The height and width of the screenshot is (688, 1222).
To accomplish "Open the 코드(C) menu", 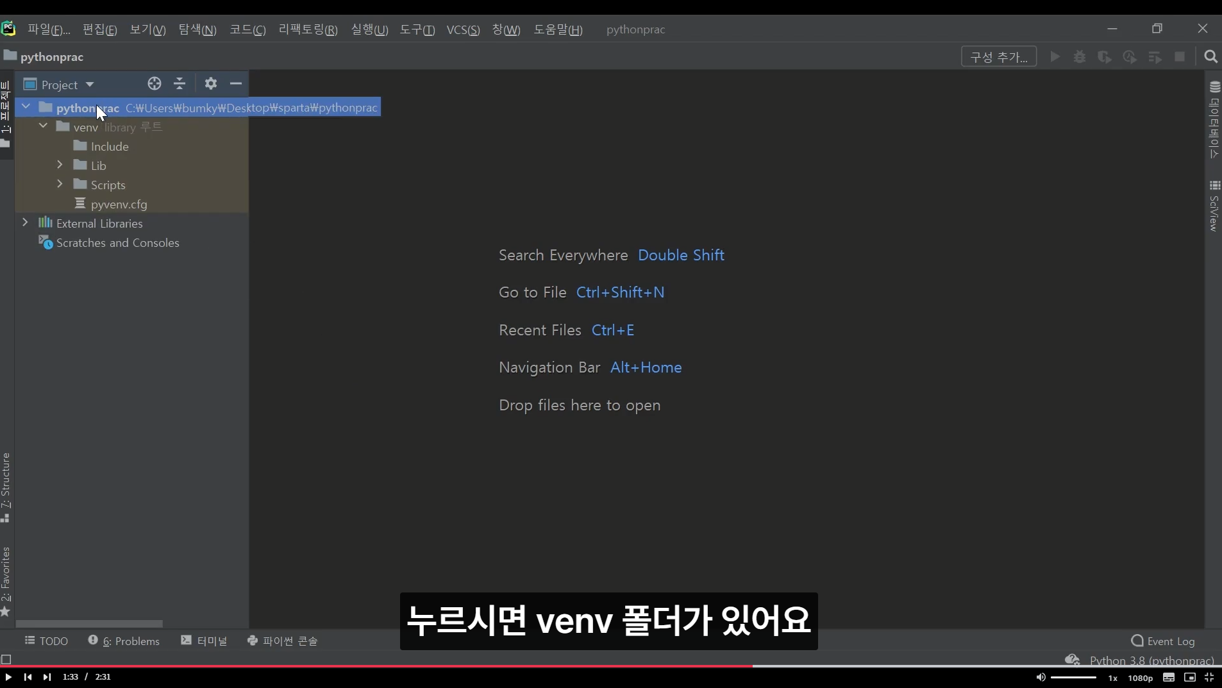I will (x=247, y=29).
